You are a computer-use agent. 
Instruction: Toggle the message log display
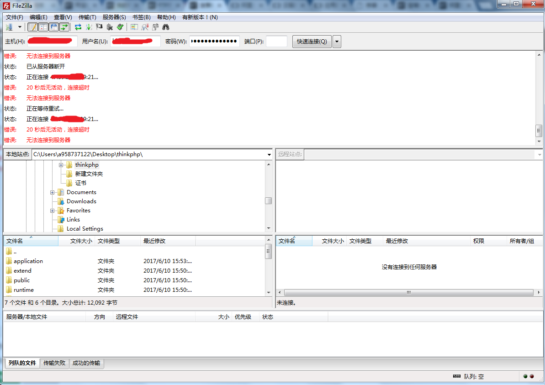(33, 27)
